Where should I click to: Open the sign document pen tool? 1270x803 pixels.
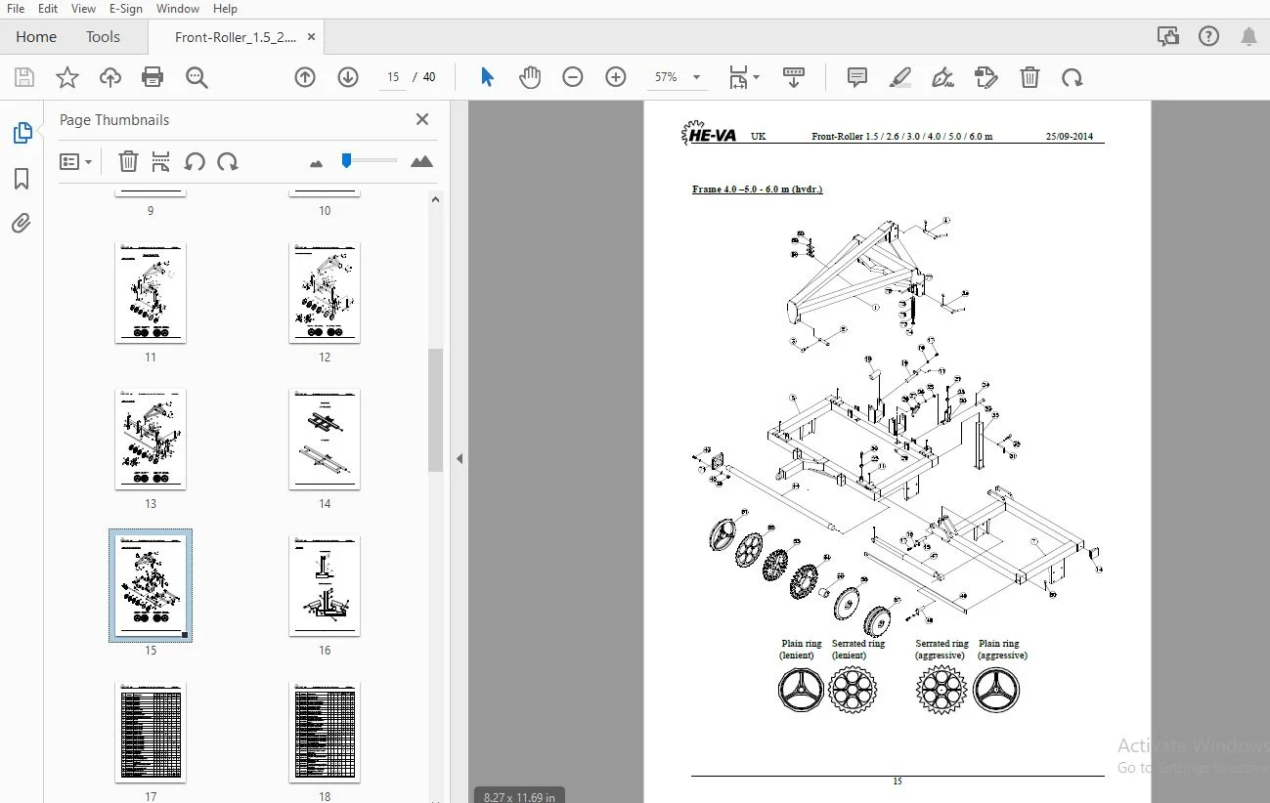(943, 77)
